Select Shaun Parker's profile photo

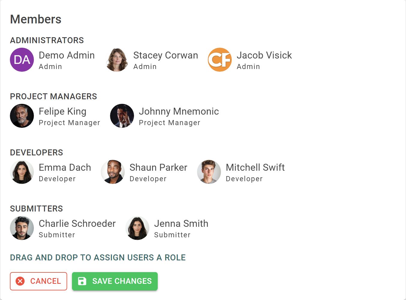113,172
